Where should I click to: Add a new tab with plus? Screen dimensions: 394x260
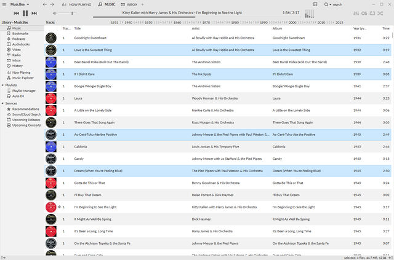(142, 4)
